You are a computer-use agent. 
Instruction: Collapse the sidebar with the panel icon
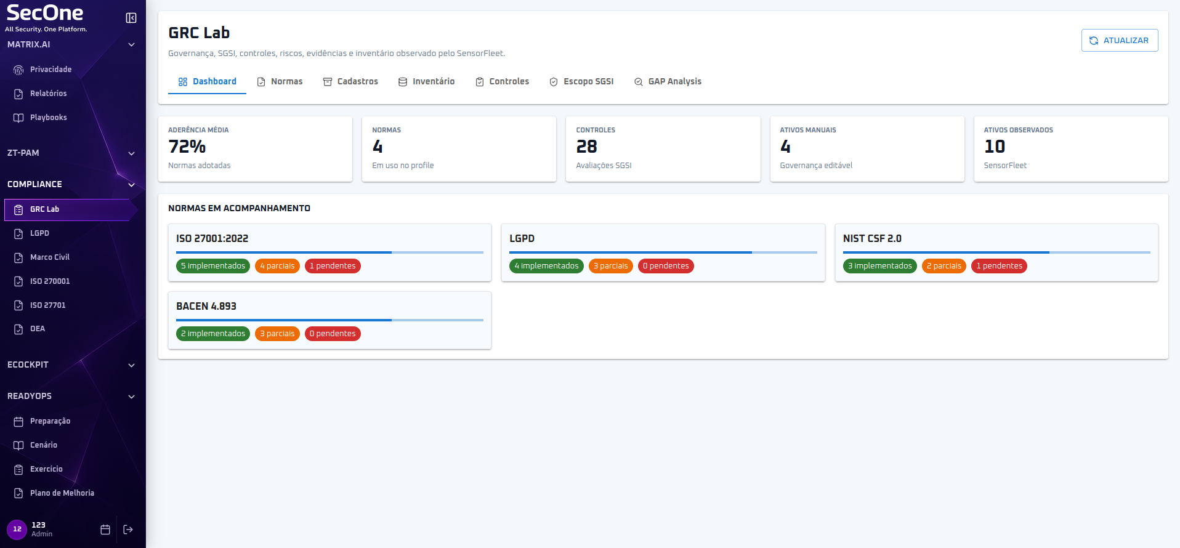tap(131, 18)
